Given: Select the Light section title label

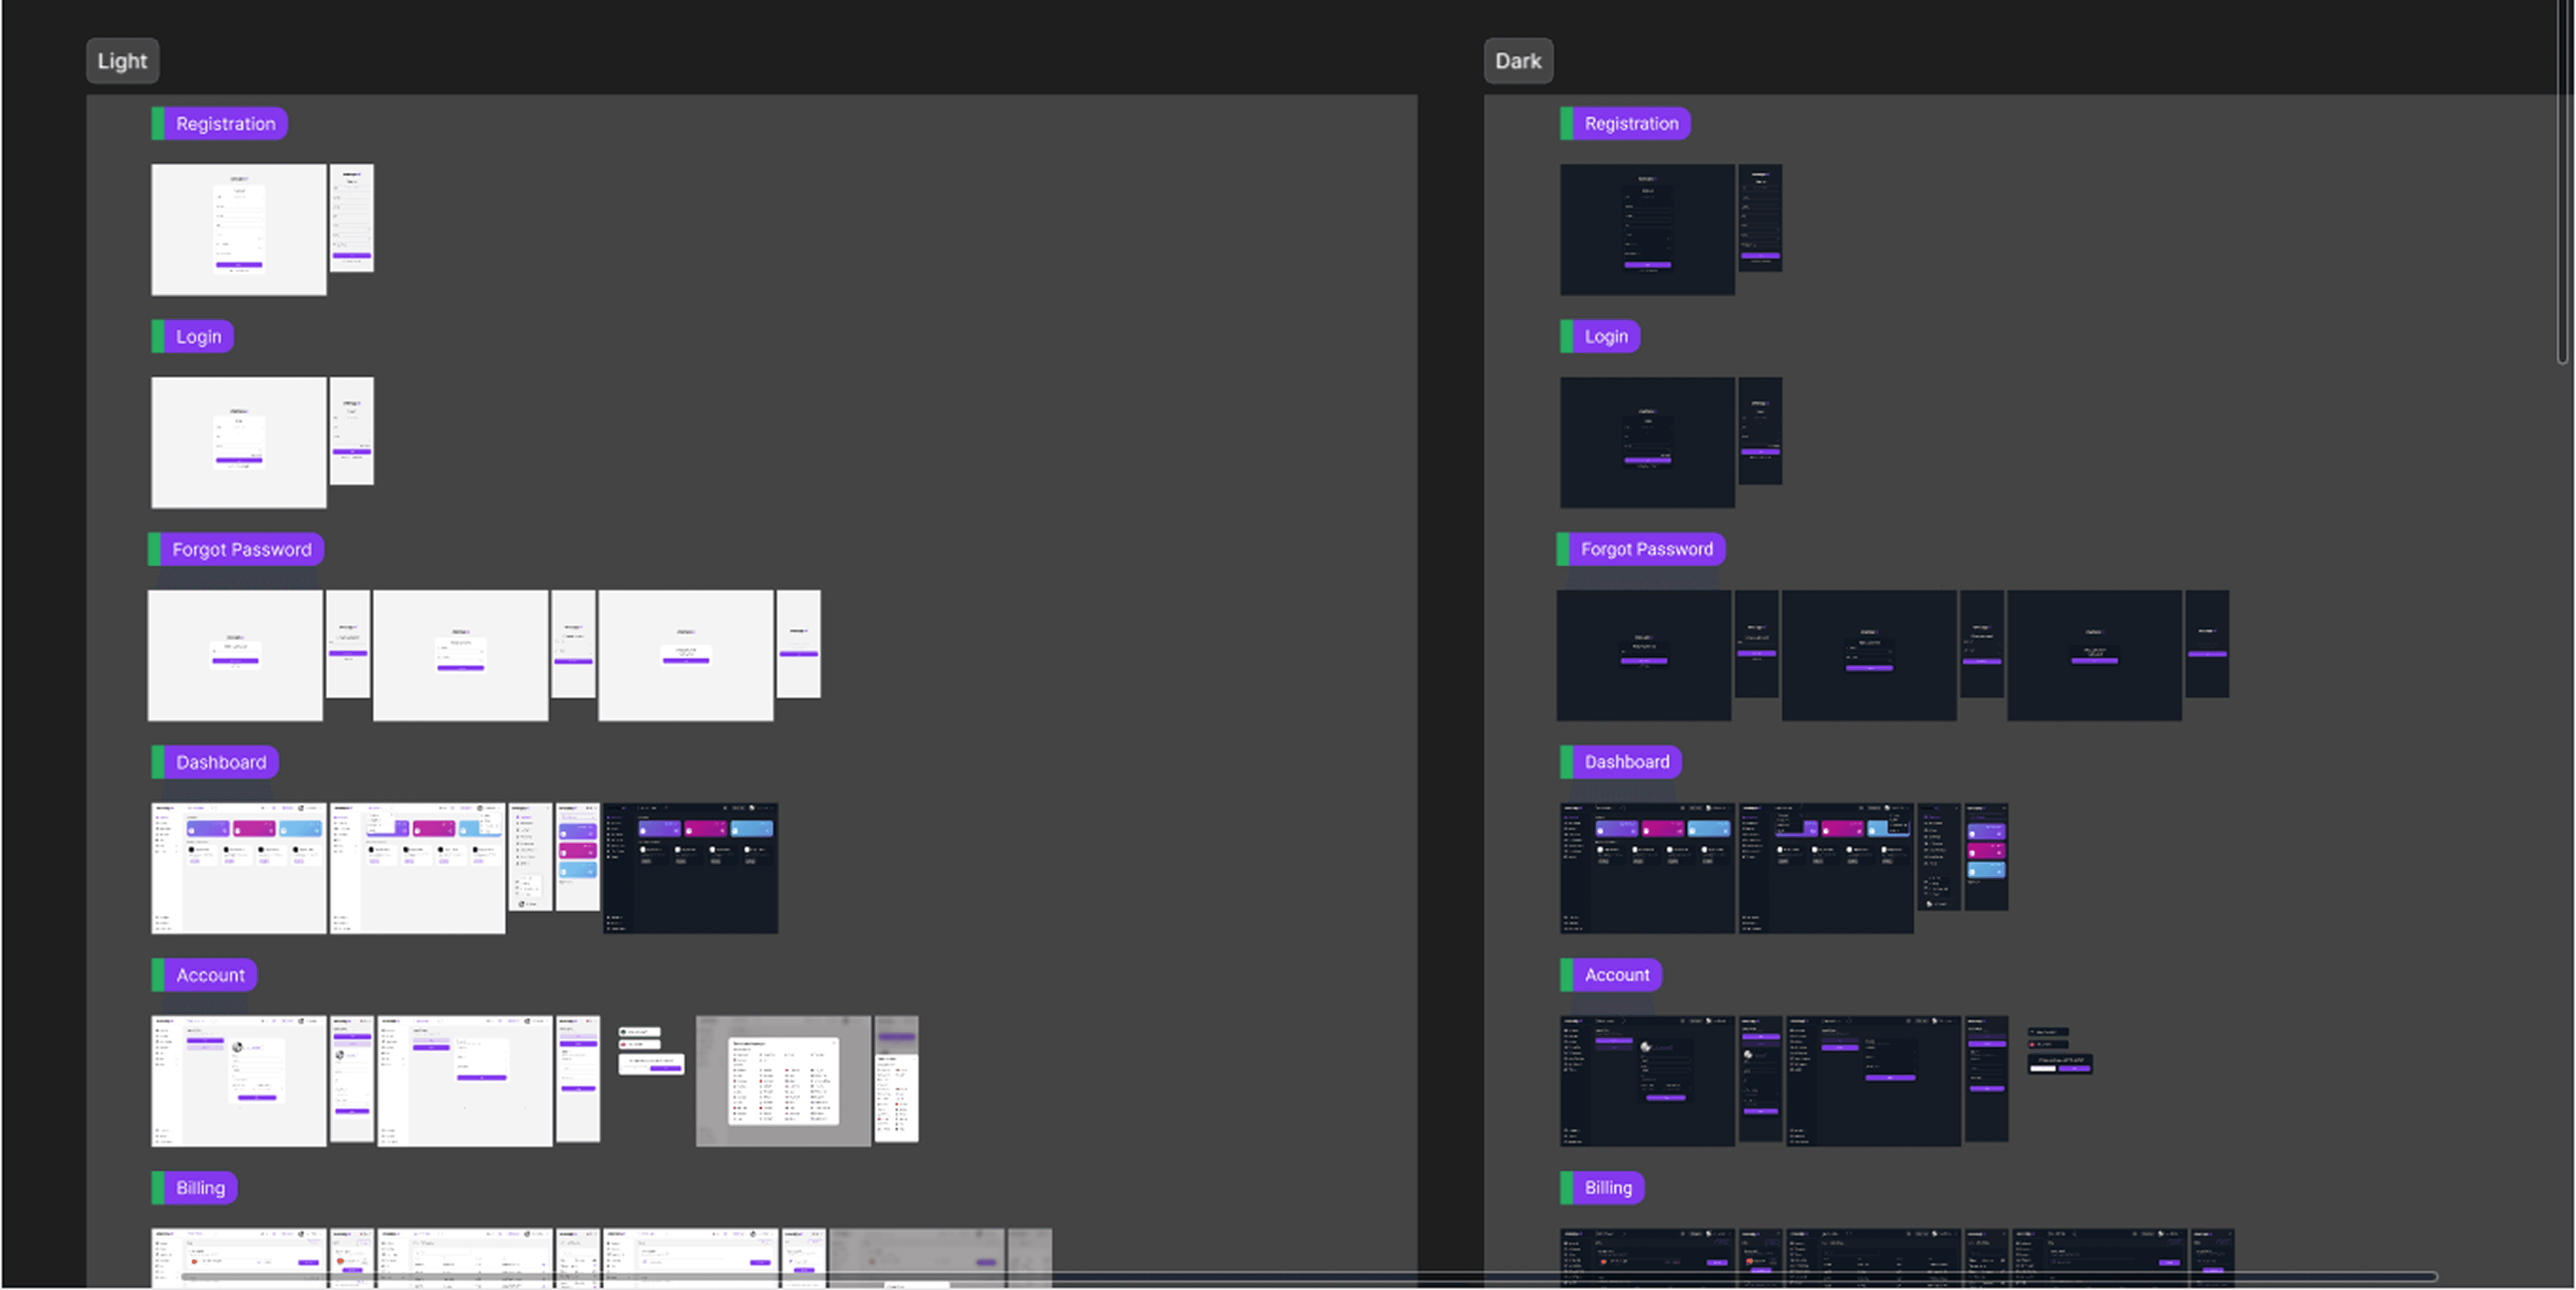Looking at the screenshot, I should [x=122, y=61].
